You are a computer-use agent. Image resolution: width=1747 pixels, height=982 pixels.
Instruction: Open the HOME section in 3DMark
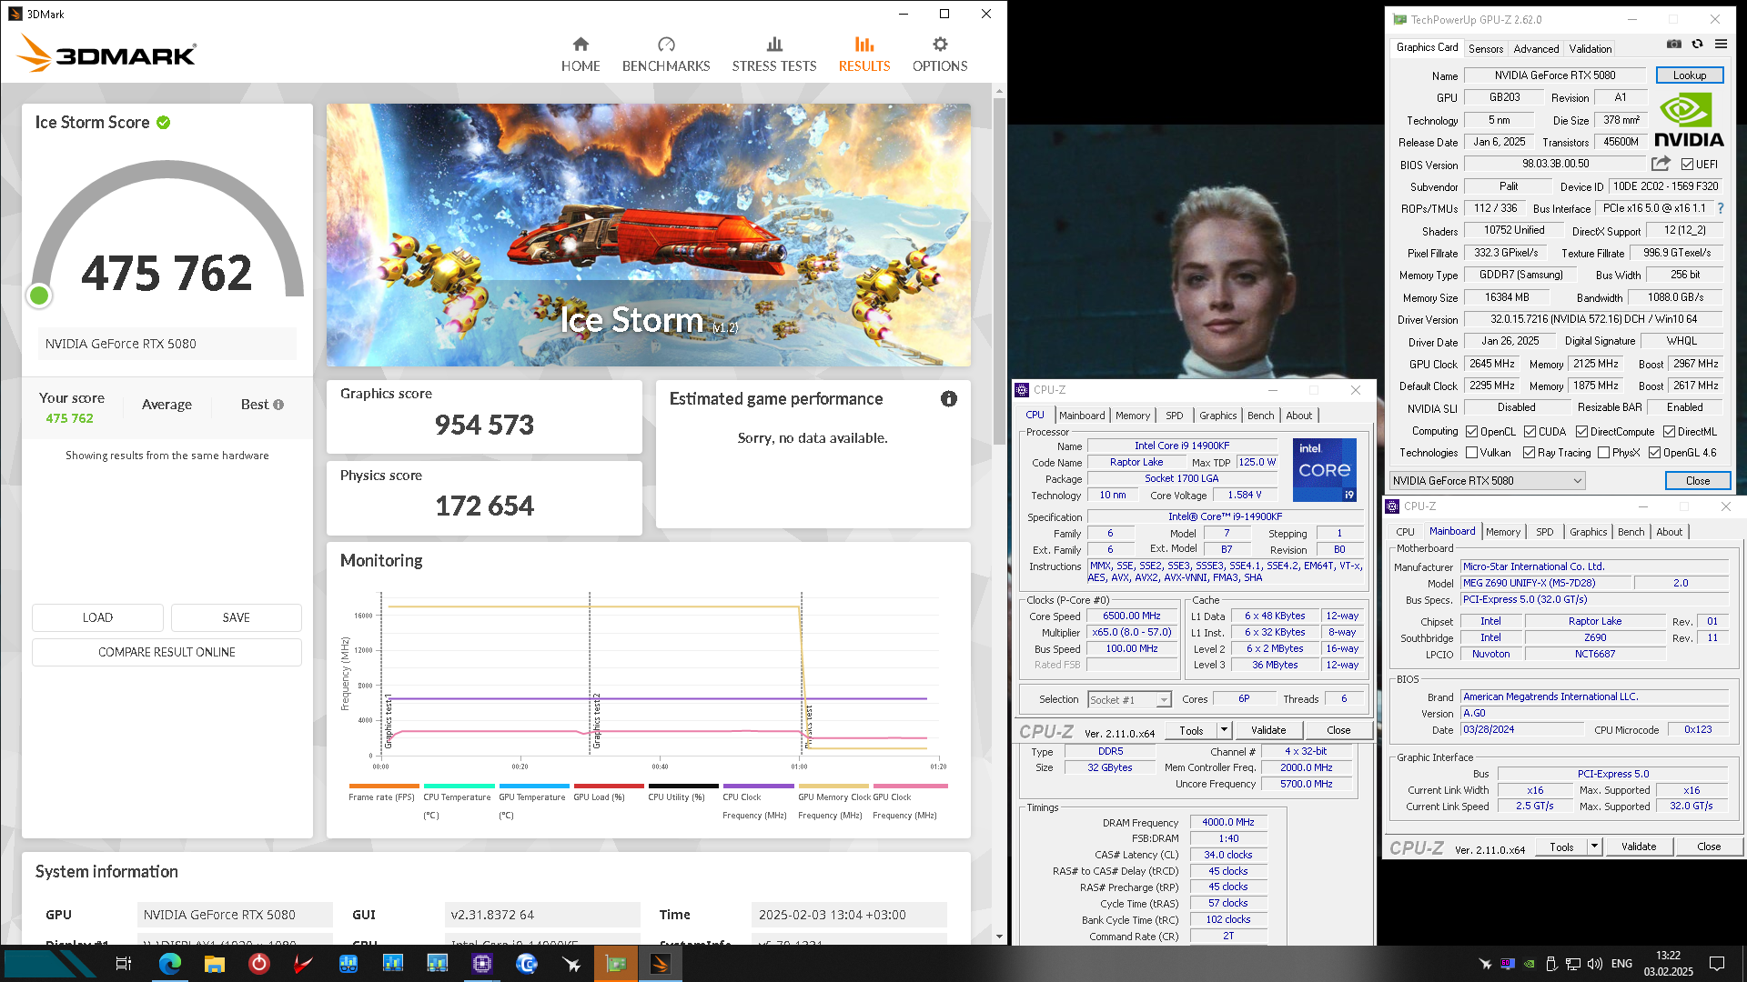pyautogui.click(x=581, y=55)
